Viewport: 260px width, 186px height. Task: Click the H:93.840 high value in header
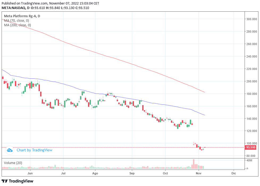click(53, 8)
